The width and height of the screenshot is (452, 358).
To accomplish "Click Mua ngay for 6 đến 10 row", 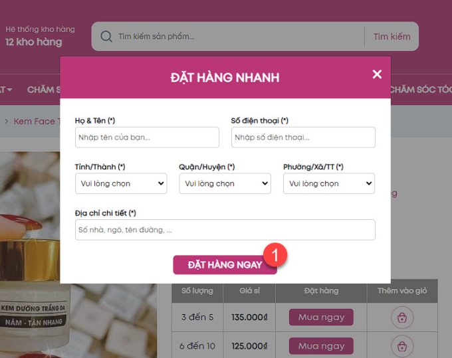I will pos(321,346).
